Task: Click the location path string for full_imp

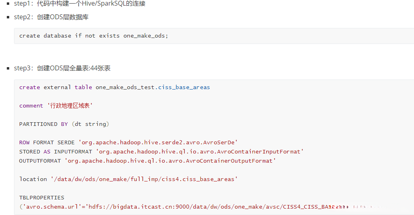Action: [144, 179]
